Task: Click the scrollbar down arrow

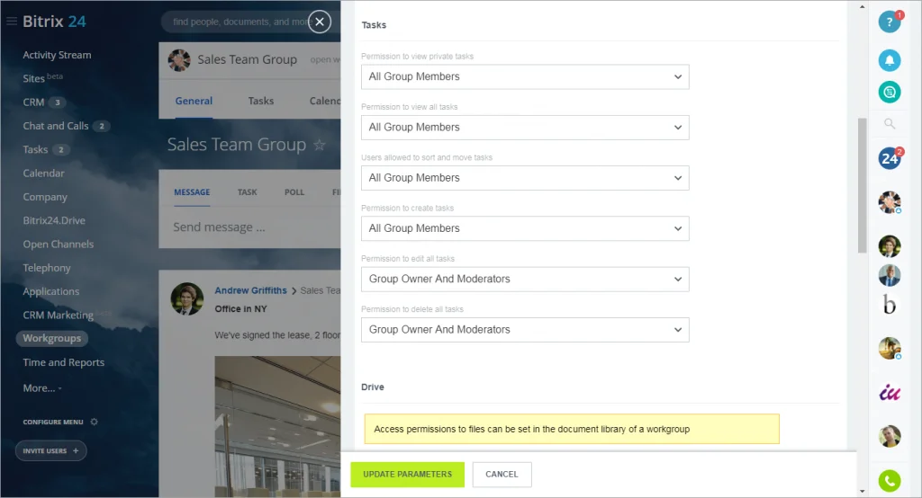Action: click(x=862, y=491)
